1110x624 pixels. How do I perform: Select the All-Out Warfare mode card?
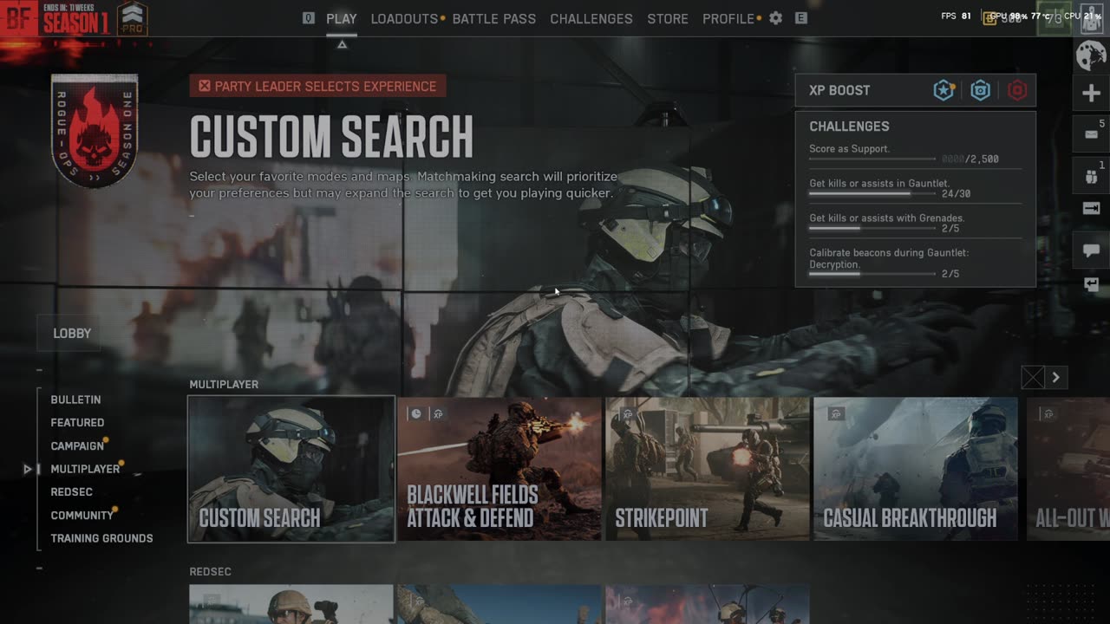(x=1068, y=469)
